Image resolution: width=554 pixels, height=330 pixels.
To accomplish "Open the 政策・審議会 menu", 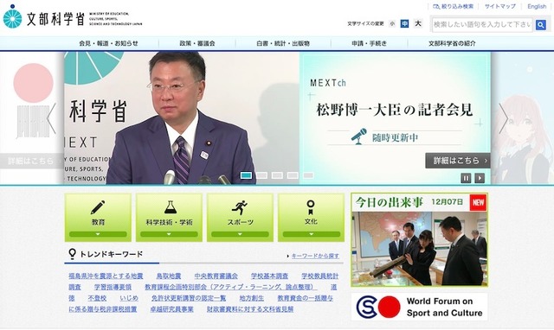I will click(197, 43).
